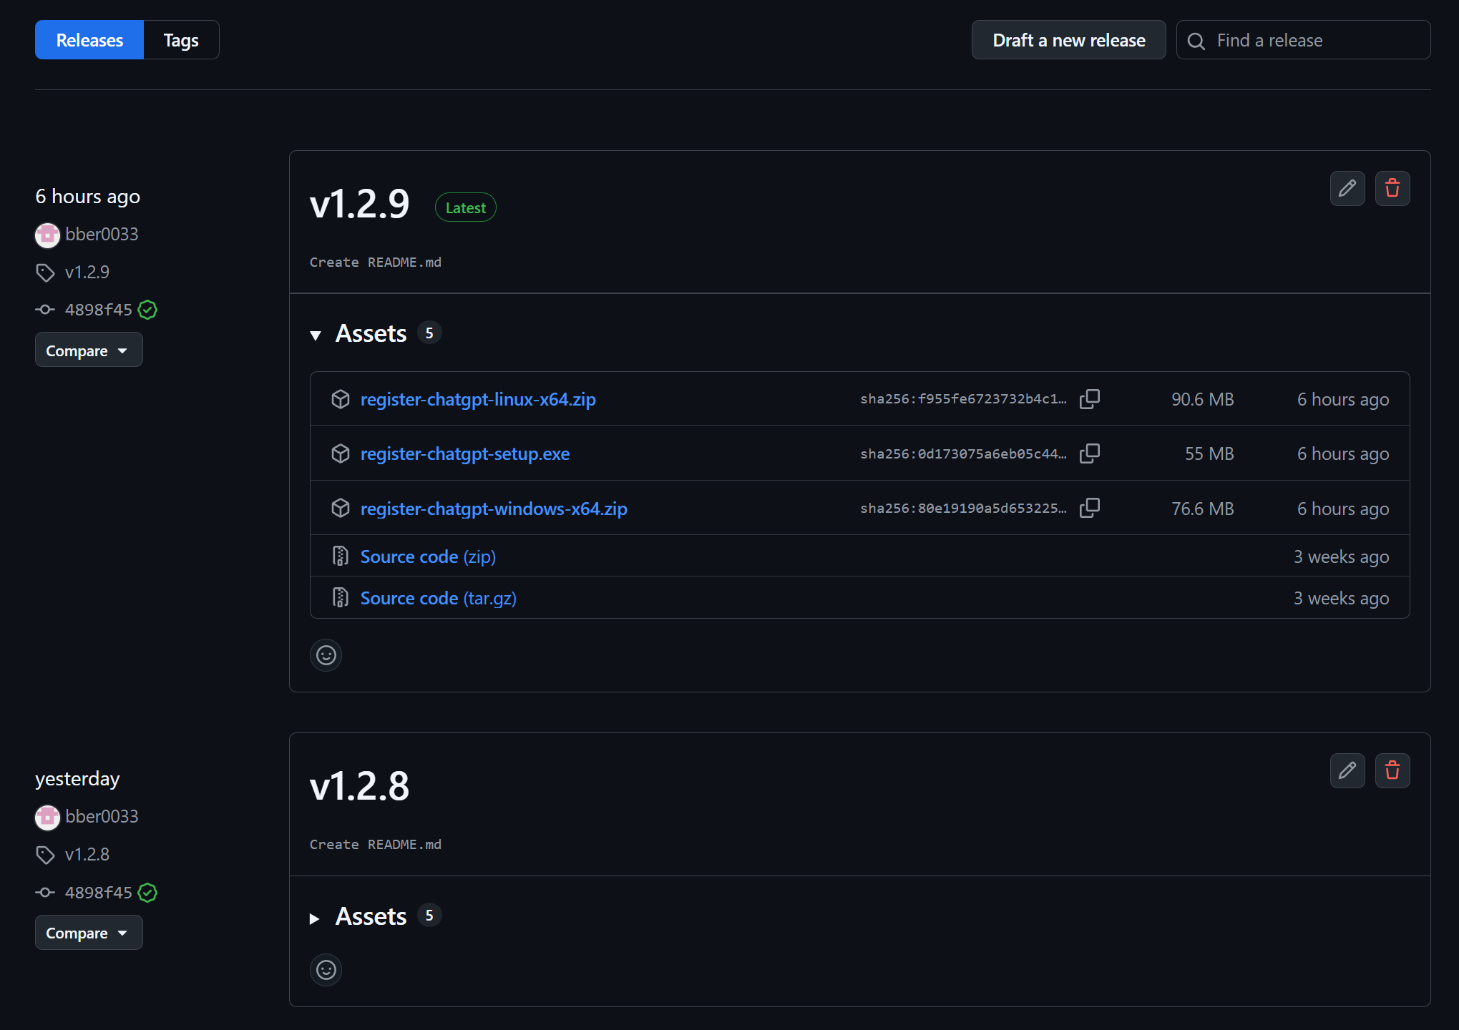Switch to the Releases tab
1459x1030 pixels.
(x=89, y=40)
